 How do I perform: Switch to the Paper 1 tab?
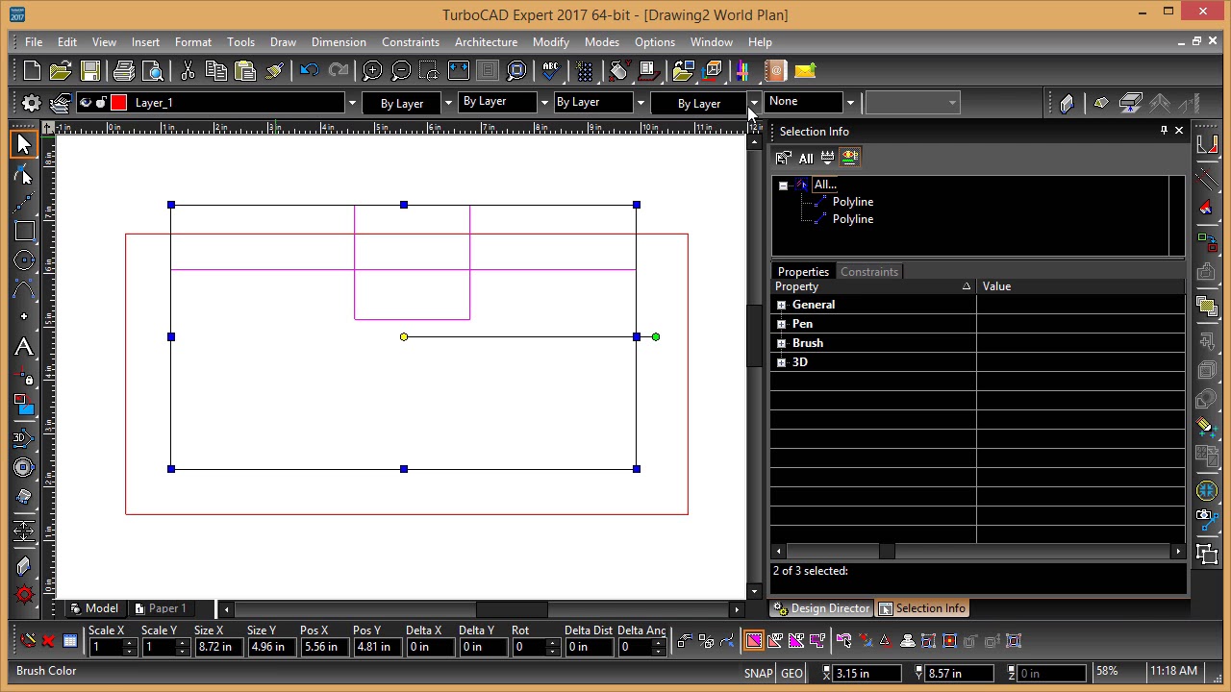click(161, 608)
